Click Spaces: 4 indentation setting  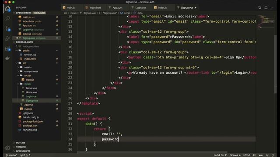click(235, 155)
